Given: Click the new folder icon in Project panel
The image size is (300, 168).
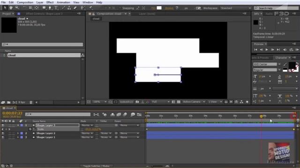Looking at the screenshot, I should click(8, 102).
